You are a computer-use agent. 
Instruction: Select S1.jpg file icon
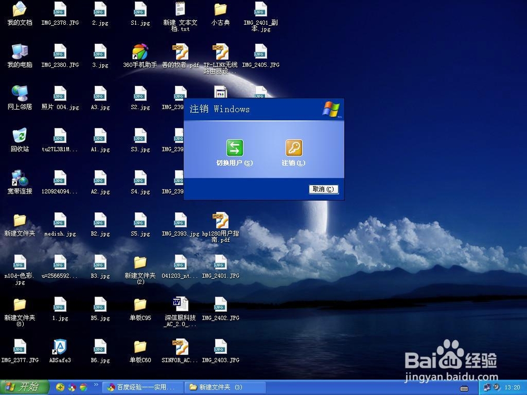coord(140,9)
